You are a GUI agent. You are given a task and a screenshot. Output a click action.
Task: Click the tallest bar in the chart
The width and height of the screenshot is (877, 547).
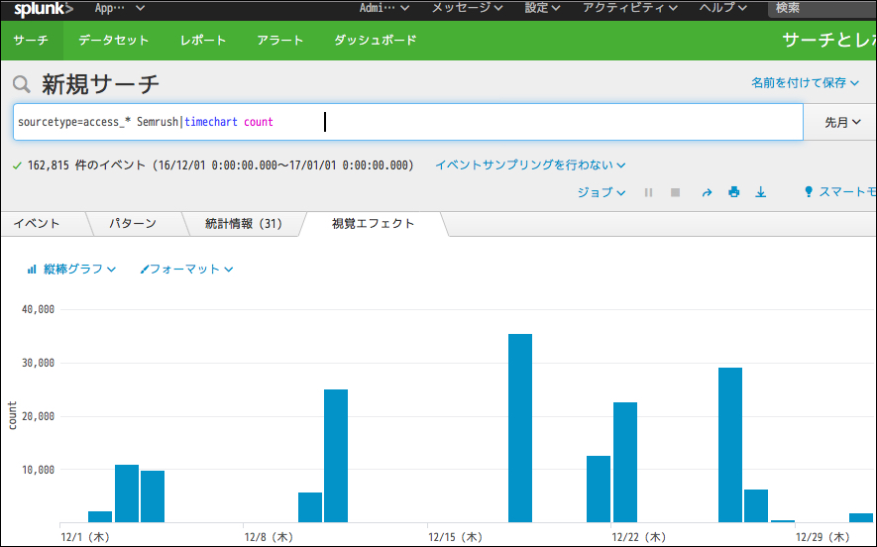tap(520, 427)
